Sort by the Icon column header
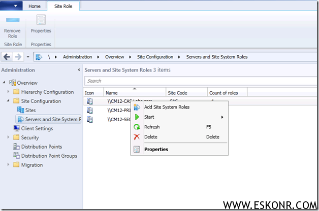This screenshot has height=211, width=319. coord(93,93)
